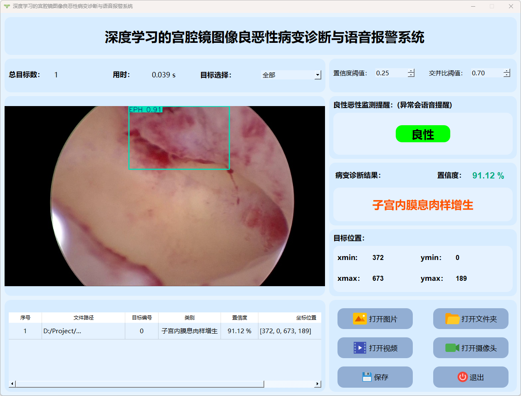521x396 pixels.
Task: Click the green camera icon for Open Camera
Action: pos(452,348)
